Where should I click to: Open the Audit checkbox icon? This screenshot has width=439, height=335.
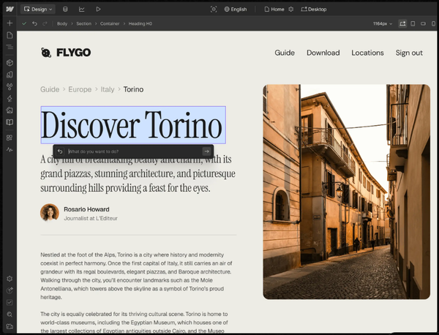click(x=10, y=302)
